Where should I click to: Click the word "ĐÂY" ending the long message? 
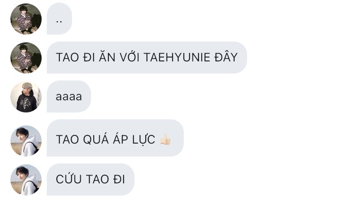coord(226,57)
